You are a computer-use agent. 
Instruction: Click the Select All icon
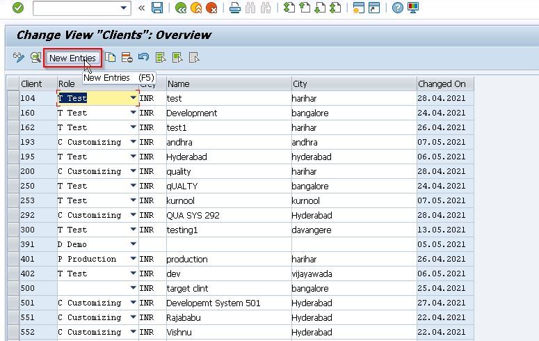(161, 58)
